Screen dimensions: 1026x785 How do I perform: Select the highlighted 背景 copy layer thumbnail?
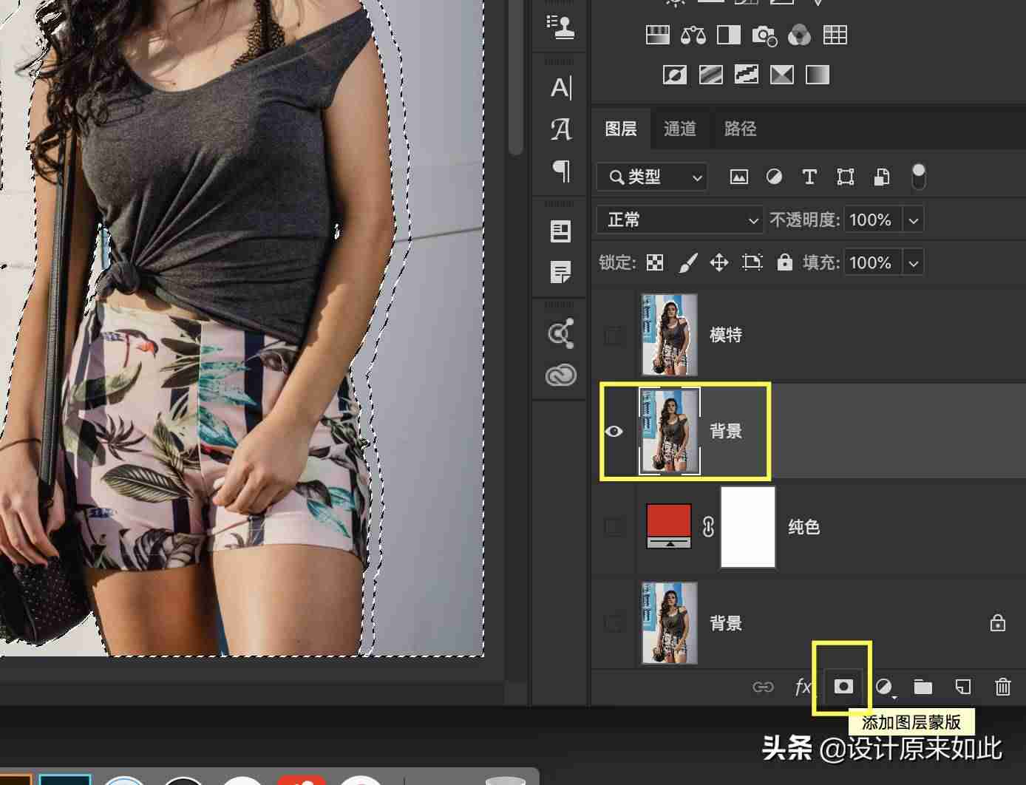670,431
